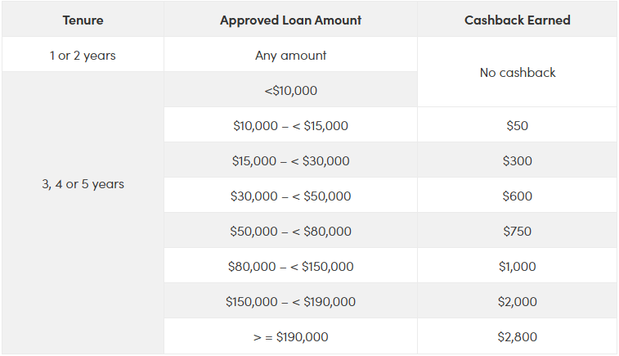Viewport: 619px width, 356px height.
Task: Click the $2,800 cashback value
Action: pyautogui.click(x=517, y=337)
